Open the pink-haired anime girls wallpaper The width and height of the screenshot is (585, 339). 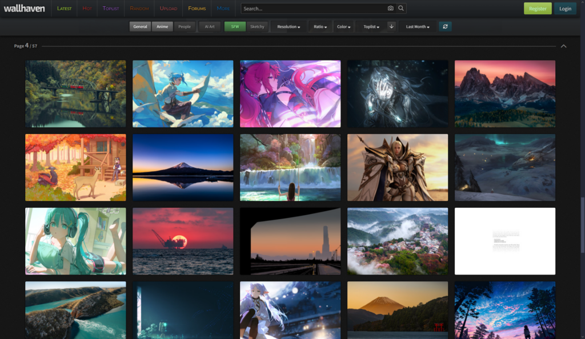pos(290,94)
